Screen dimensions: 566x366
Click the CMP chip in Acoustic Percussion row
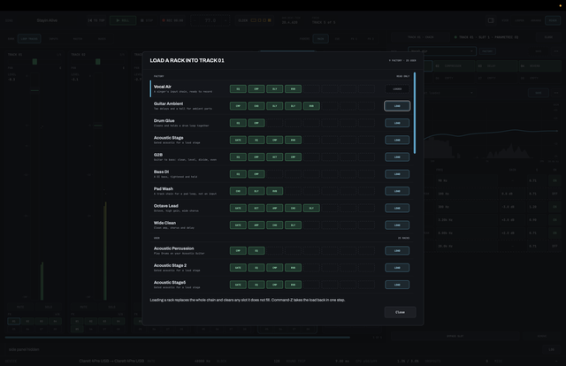coord(238,250)
